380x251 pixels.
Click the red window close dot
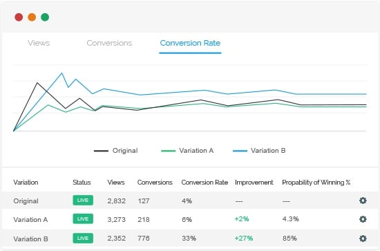19,17
